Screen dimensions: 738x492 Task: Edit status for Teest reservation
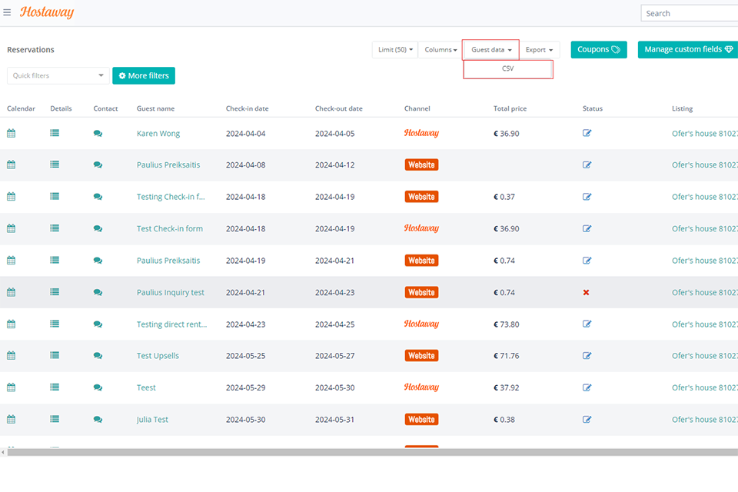click(587, 387)
